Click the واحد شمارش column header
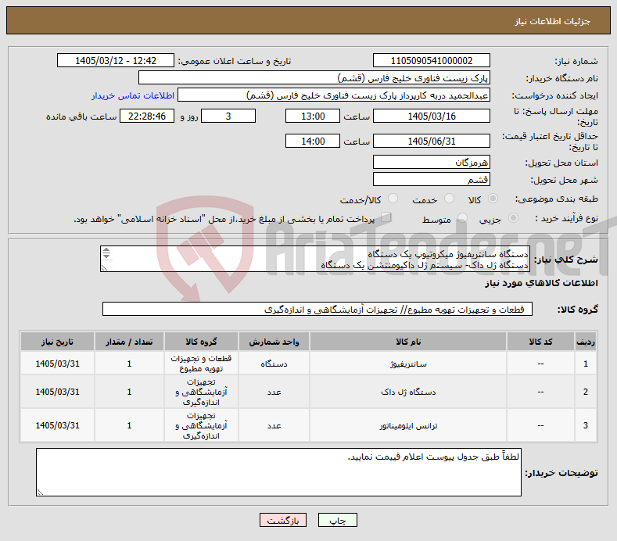This screenshot has height=541, width=617. pyautogui.click(x=274, y=342)
